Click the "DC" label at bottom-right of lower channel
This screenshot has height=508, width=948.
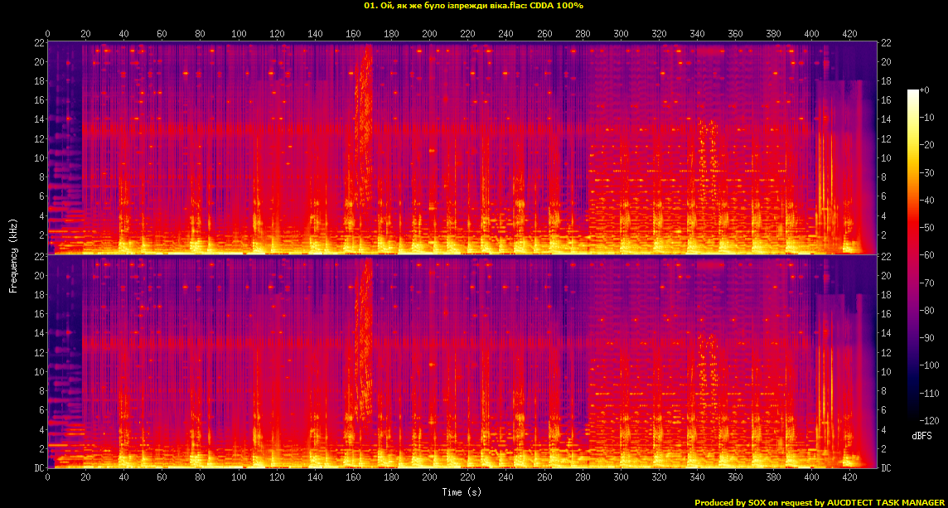point(886,468)
